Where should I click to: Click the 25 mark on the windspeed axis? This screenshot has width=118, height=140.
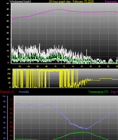(8, 33)
